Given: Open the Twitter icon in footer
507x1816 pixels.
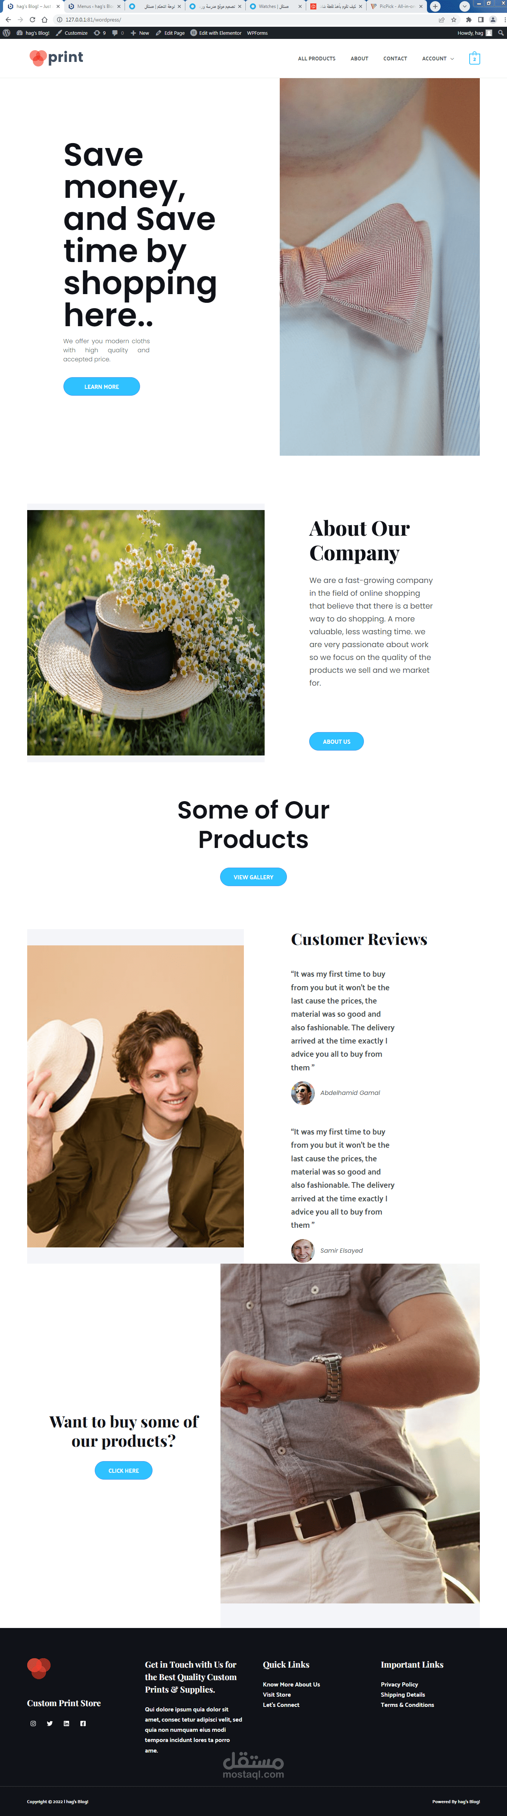Looking at the screenshot, I should (49, 1723).
